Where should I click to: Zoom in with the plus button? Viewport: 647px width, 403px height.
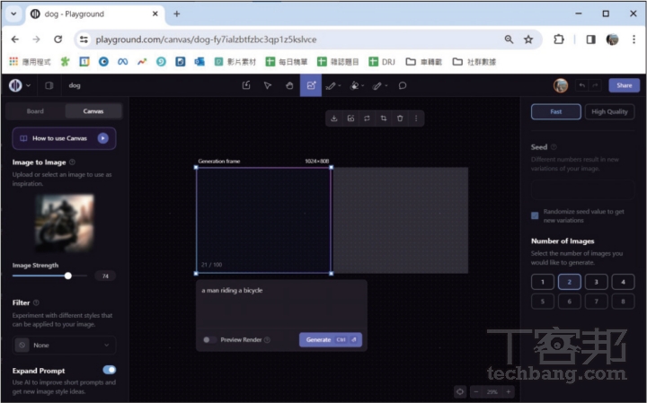(x=509, y=391)
